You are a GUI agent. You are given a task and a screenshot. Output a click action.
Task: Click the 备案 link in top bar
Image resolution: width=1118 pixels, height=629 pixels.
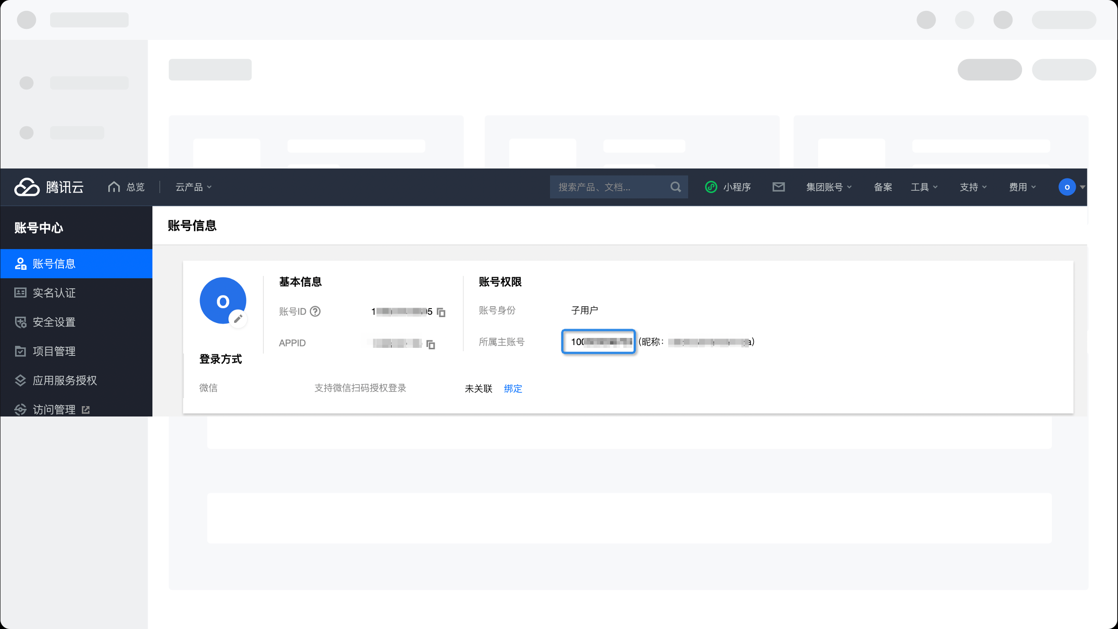point(882,187)
